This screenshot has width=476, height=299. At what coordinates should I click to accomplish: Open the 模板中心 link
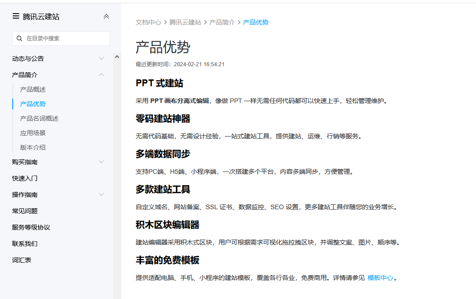click(381, 278)
